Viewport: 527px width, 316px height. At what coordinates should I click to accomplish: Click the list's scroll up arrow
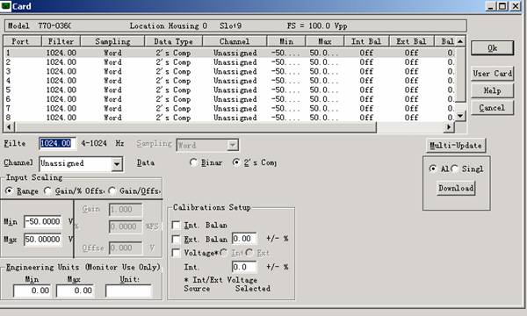(x=460, y=41)
